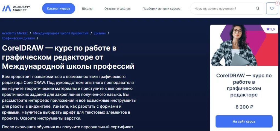
Task: Click the magnifying glass search icon
Action: pyautogui.click(x=258, y=8)
